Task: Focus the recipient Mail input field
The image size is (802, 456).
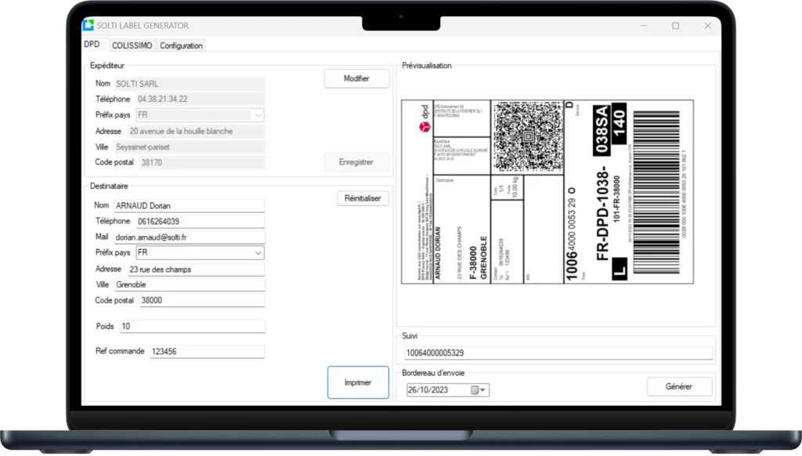Action: tap(189, 237)
